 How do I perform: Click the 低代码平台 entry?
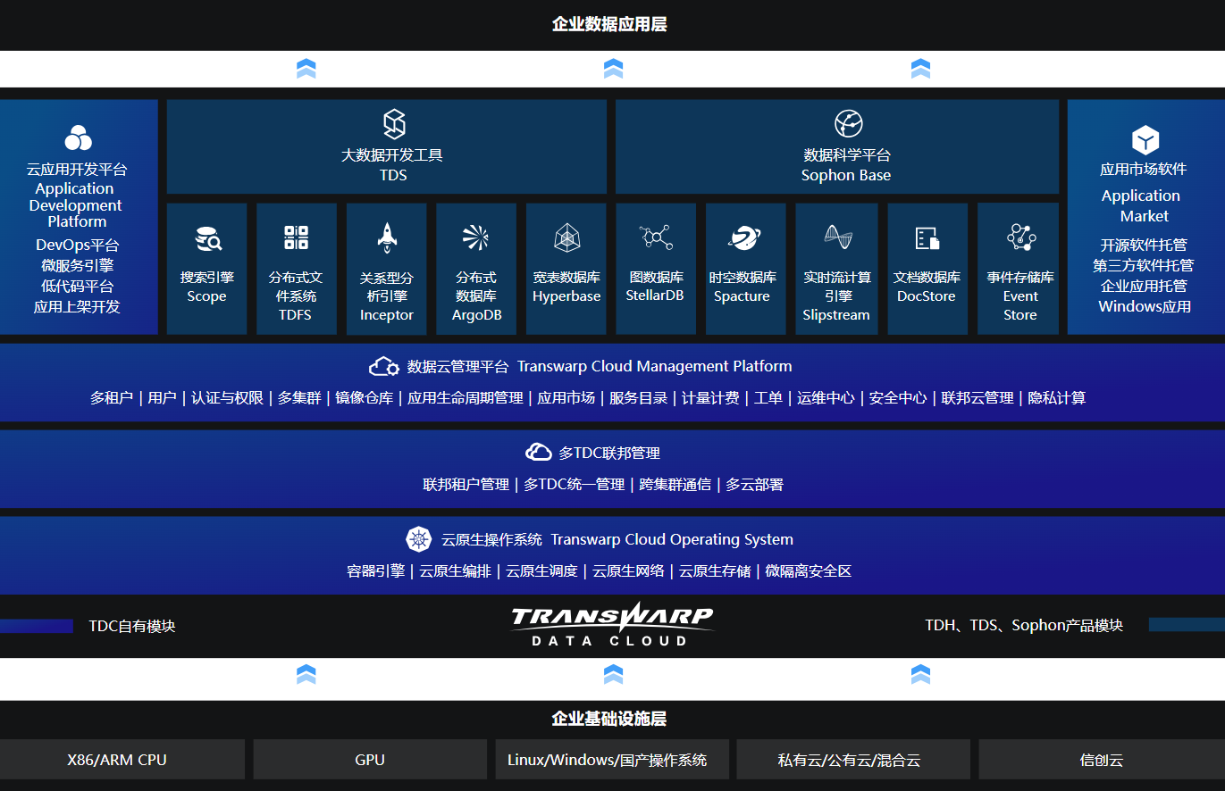click(78, 286)
